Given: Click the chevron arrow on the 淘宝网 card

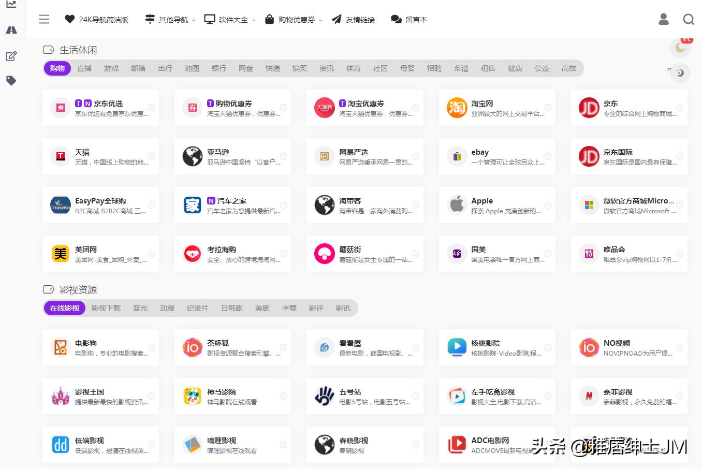Looking at the screenshot, I should tap(548, 107).
